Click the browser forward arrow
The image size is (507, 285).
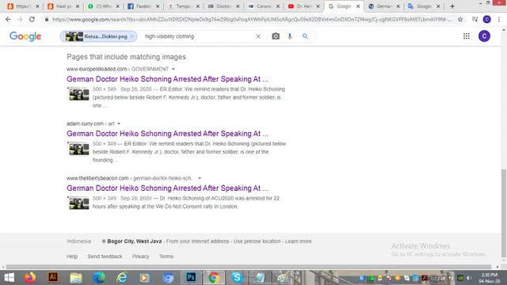(20, 19)
